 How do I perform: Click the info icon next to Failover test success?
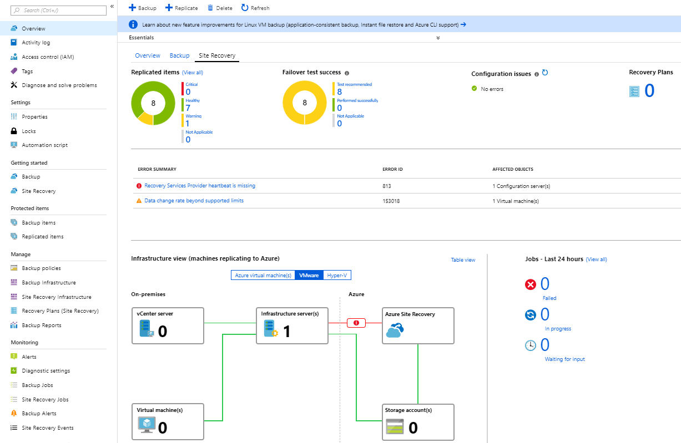click(x=347, y=73)
